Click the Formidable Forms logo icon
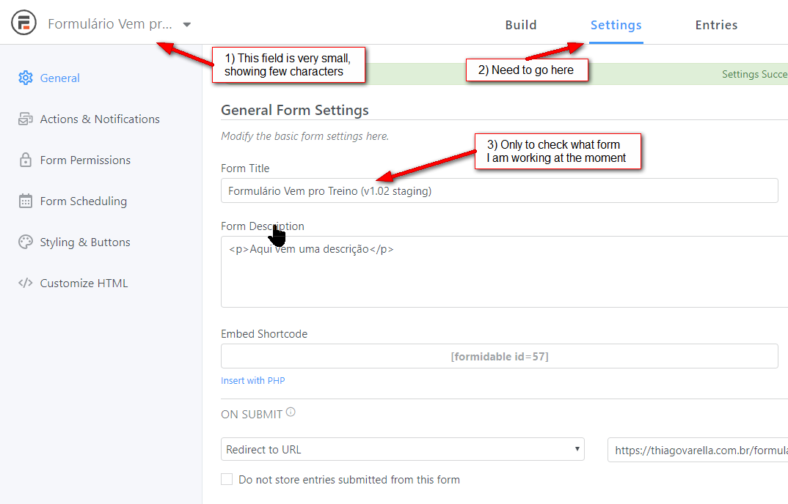Image resolution: width=788 pixels, height=504 pixels. 24,24
